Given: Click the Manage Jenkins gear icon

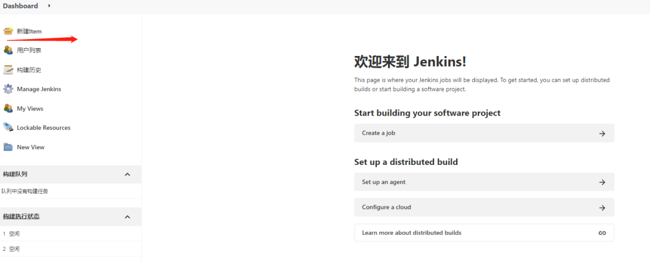Looking at the screenshot, I should click(x=8, y=89).
